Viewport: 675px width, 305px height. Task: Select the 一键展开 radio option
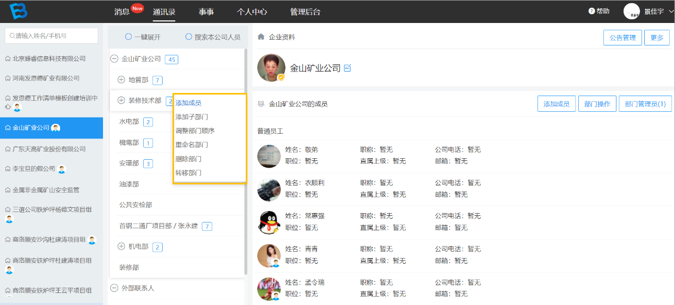pyautogui.click(x=128, y=37)
